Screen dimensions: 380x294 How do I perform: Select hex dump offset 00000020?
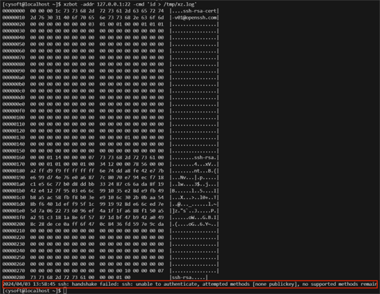[x=14, y=24]
